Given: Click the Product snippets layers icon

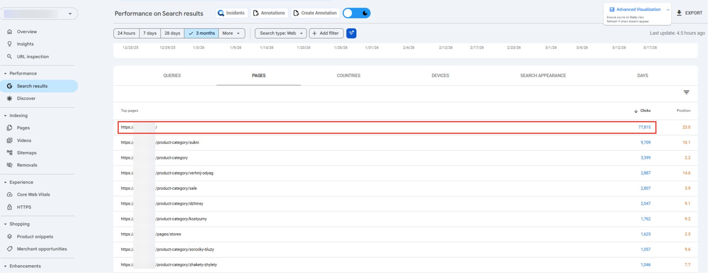Looking at the screenshot, I should (x=10, y=237).
